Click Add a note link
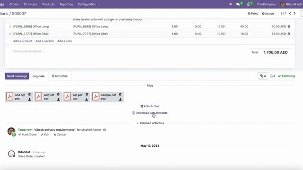This screenshot has width=303, height=170. (x=64, y=41)
